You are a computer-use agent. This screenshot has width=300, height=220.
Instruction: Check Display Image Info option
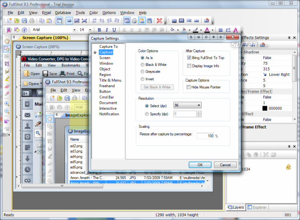point(189,66)
